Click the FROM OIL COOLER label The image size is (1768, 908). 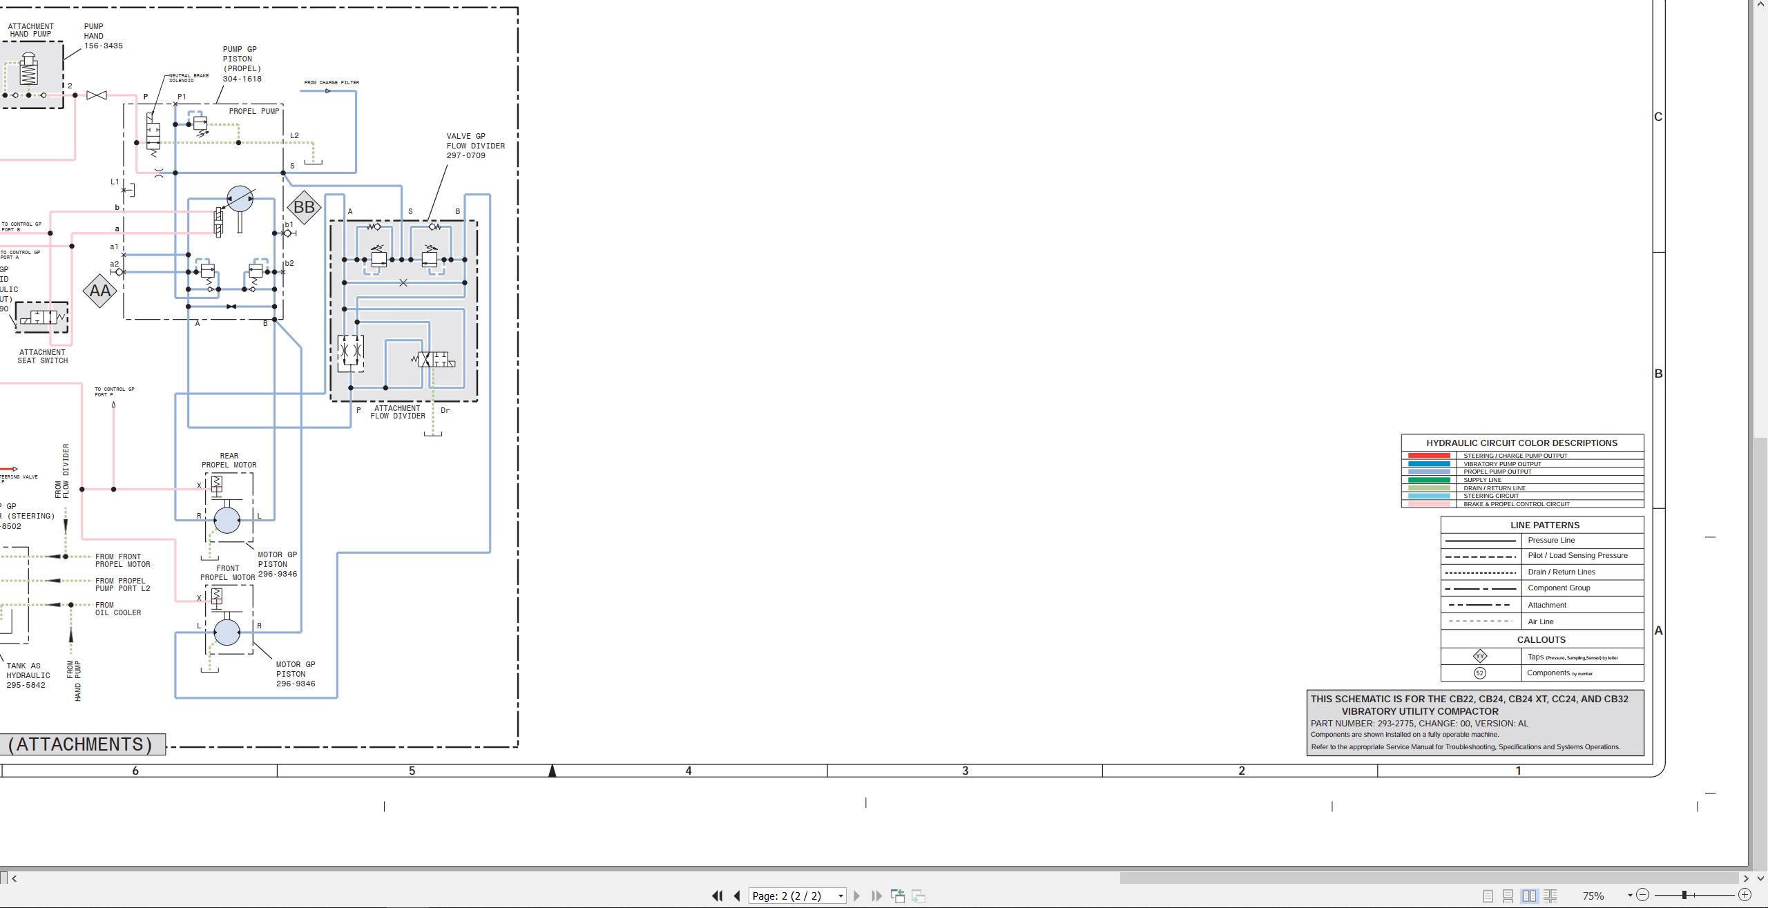pyautogui.click(x=118, y=609)
